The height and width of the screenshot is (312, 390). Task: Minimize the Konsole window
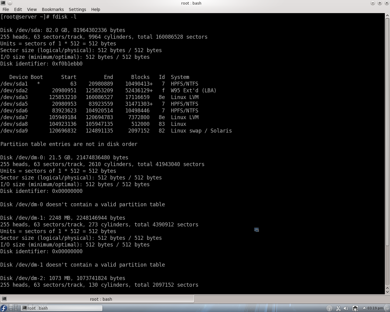pyautogui.click(x=373, y=3)
